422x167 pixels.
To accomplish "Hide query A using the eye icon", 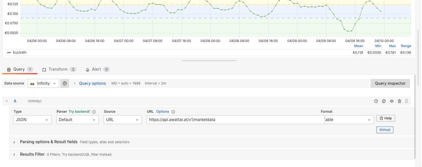I will pos(392,101).
